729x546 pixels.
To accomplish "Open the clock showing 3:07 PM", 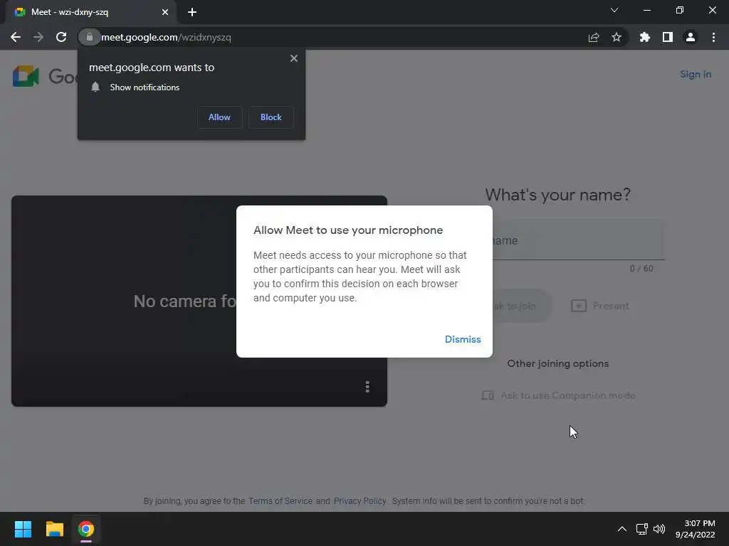I will 695,529.
